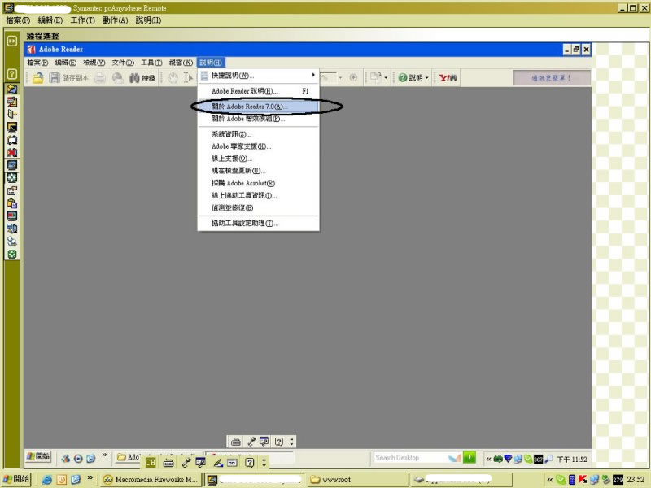
Task: Open Adobe Reader 檔案(F) menu
Action: (x=37, y=63)
